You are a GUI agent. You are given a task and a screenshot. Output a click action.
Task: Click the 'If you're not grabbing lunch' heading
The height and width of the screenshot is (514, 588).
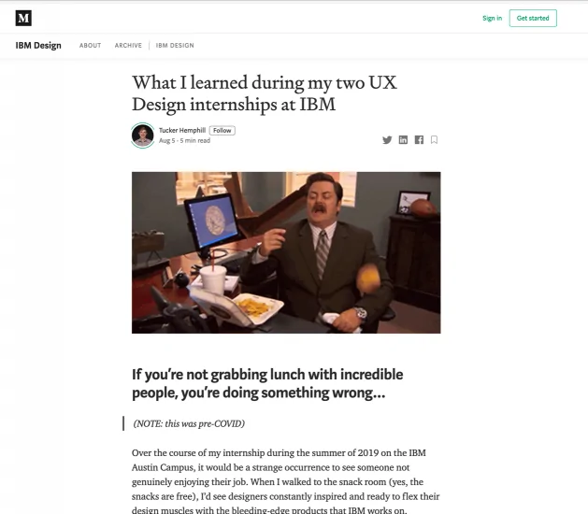267,383
